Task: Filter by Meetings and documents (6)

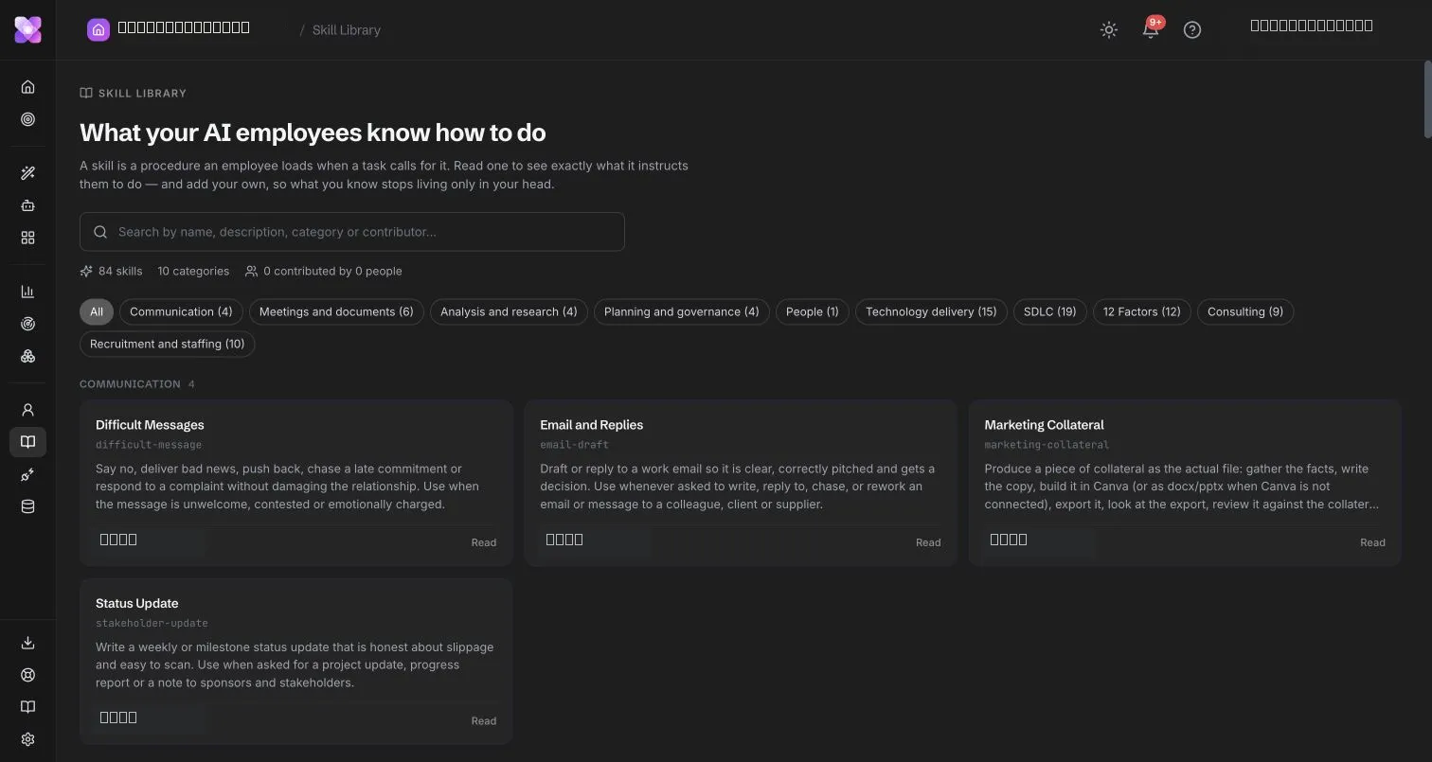Action: (x=336, y=311)
